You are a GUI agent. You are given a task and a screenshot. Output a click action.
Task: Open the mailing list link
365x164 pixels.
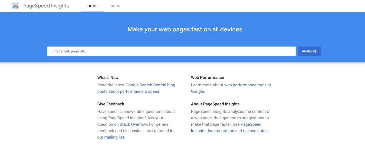[114, 137]
